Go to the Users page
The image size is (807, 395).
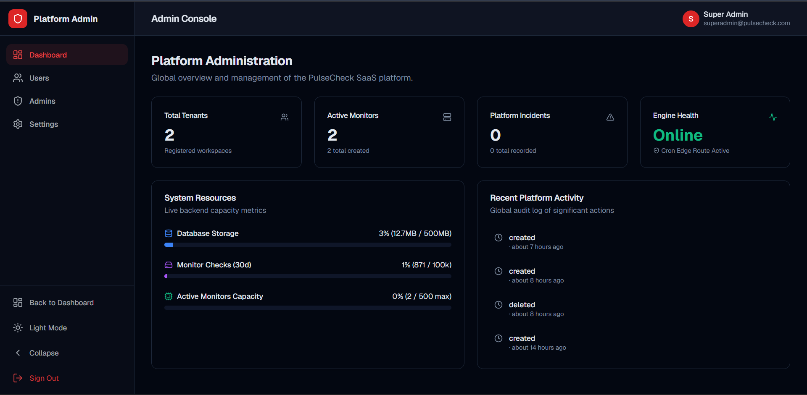pyautogui.click(x=67, y=78)
